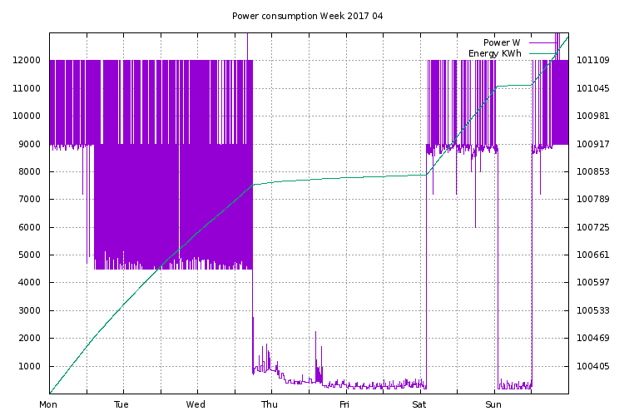The image size is (639, 416).
Task: Click the 'Sun' x-axis label
Action: tap(493, 404)
